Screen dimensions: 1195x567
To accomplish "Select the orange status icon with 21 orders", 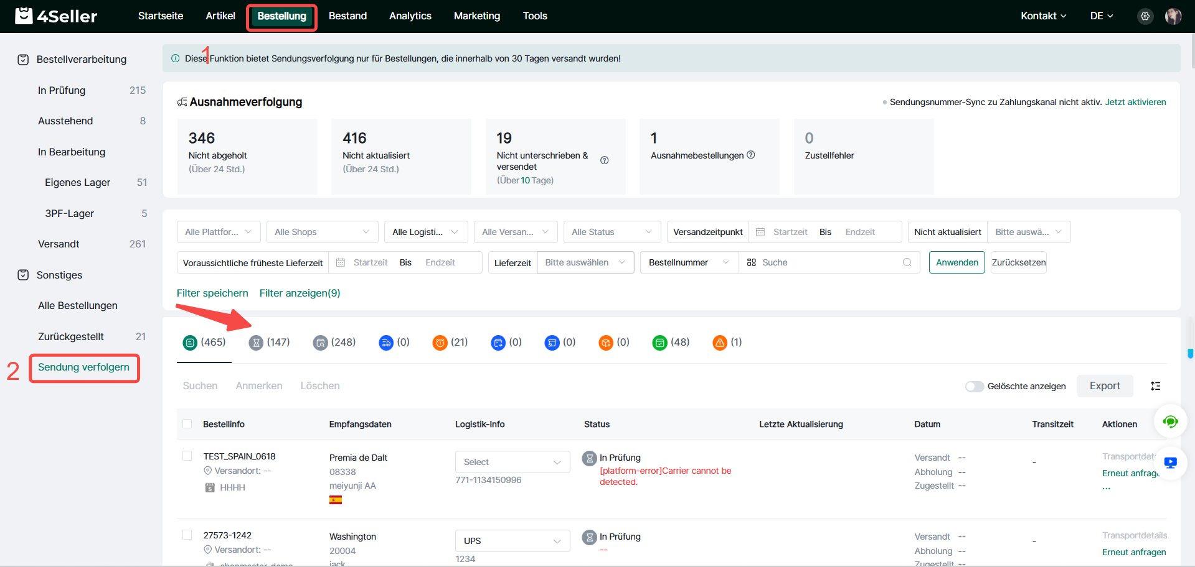I will [440, 343].
